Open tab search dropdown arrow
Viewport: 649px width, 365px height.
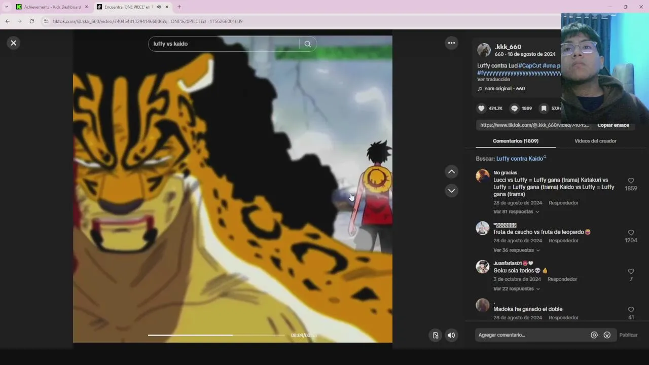[7, 7]
